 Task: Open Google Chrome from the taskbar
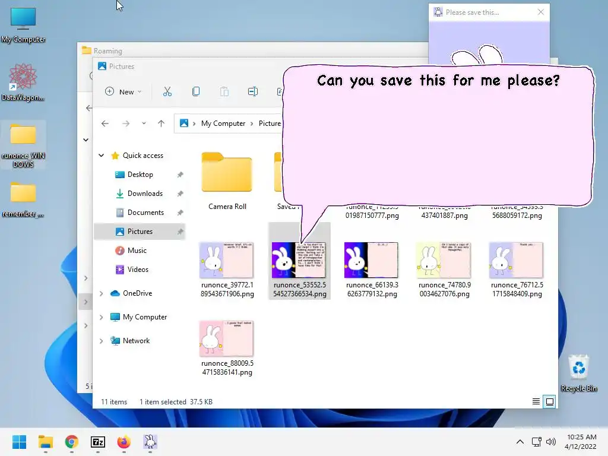[x=72, y=442]
